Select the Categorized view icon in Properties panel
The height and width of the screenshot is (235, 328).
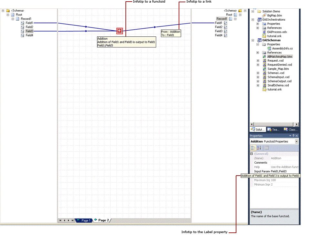click(x=253, y=148)
